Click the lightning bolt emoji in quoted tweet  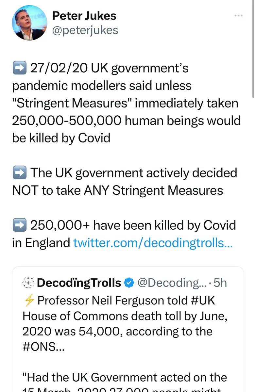click(28, 300)
